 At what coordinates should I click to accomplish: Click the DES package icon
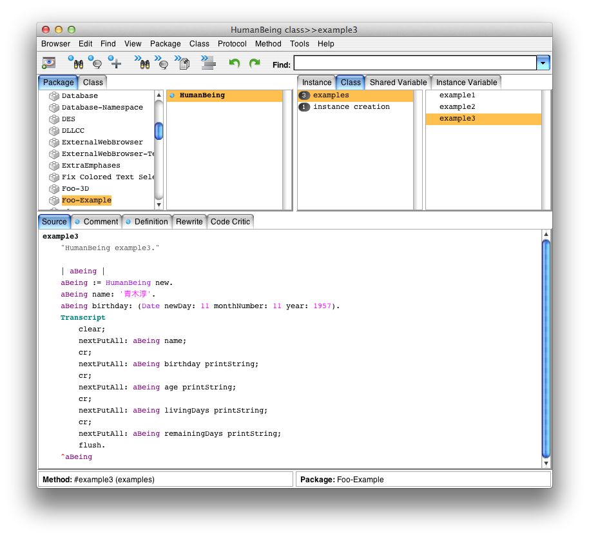click(x=54, y=119)
